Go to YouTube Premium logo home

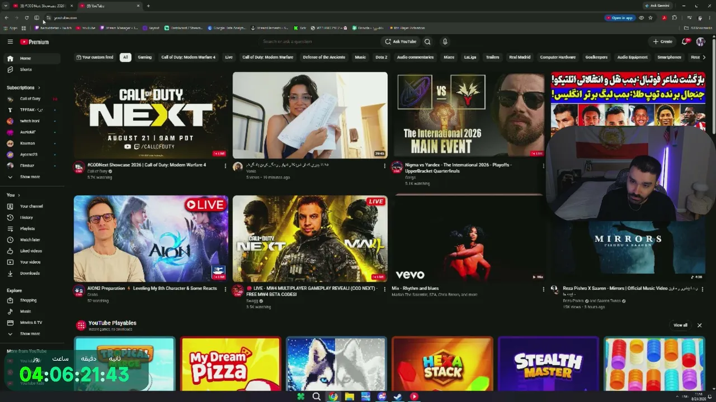(35, 42)
